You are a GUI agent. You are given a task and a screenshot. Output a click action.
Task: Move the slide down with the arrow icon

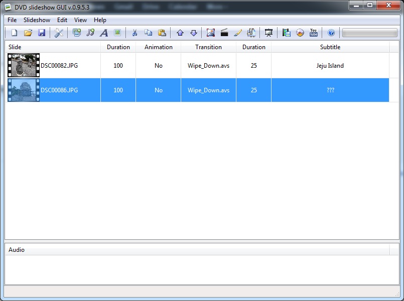pos(194,33)
